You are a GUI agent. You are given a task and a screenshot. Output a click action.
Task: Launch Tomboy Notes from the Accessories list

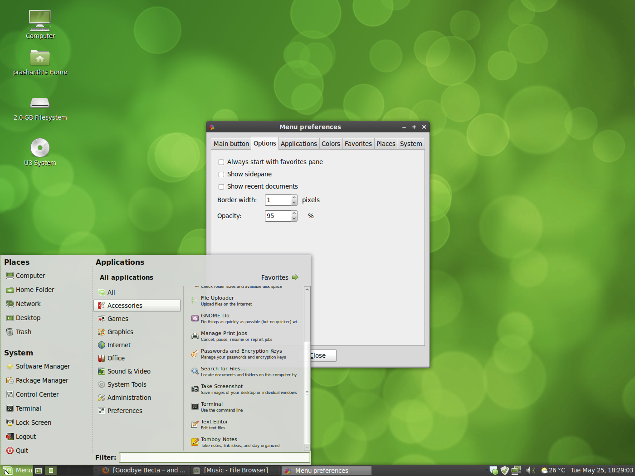[219, 442]
